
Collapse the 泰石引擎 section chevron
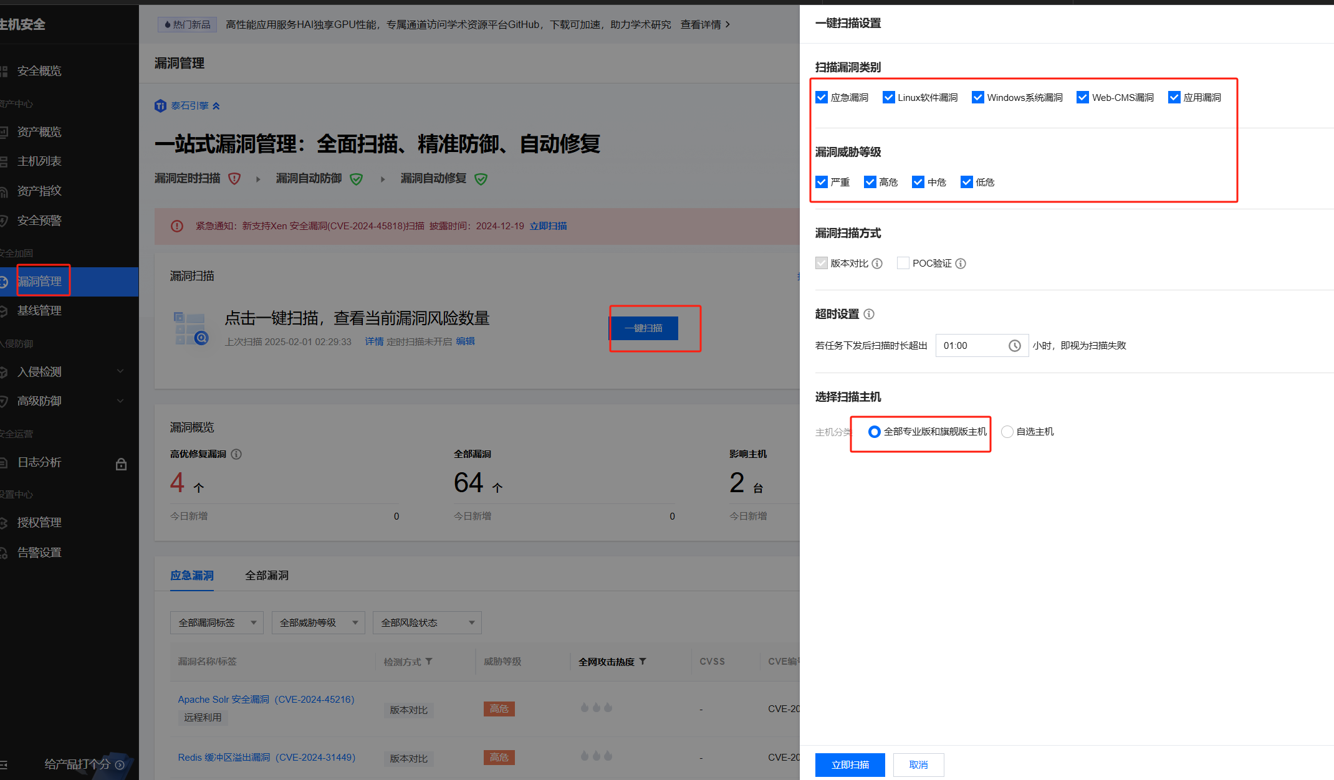216,106
